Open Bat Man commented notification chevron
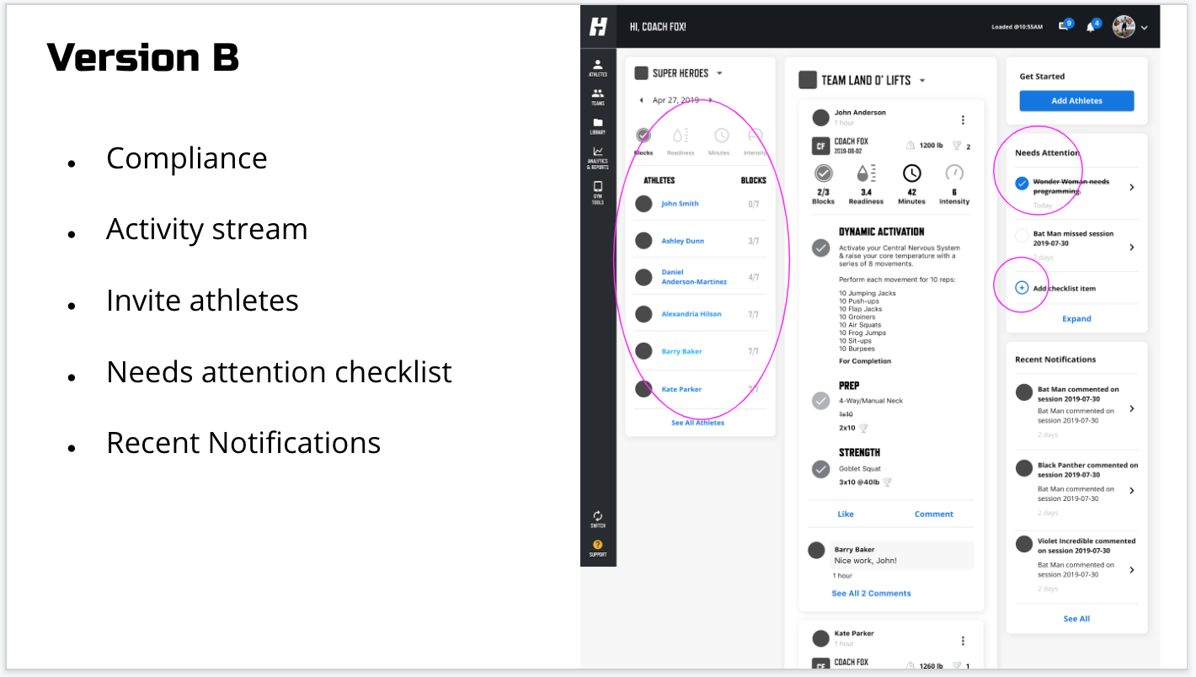 (1132, 408)
